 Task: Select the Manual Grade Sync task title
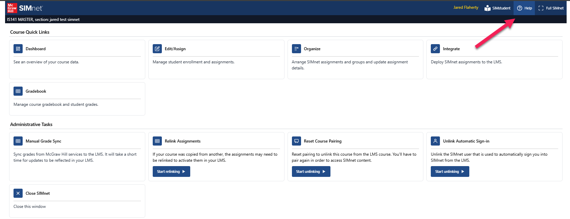tap(43, 141)
